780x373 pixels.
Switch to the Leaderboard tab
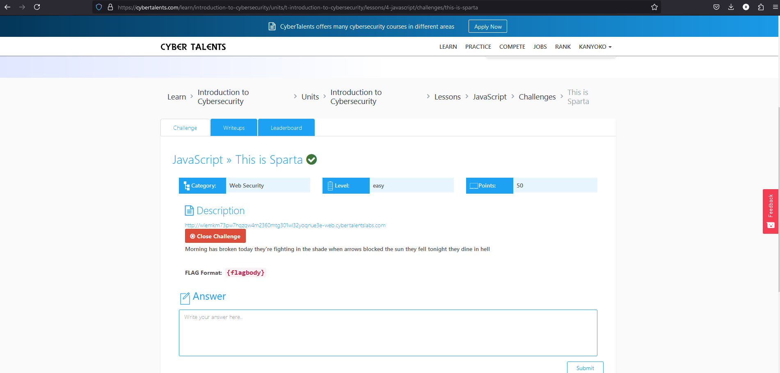click(x=286, y=128)
